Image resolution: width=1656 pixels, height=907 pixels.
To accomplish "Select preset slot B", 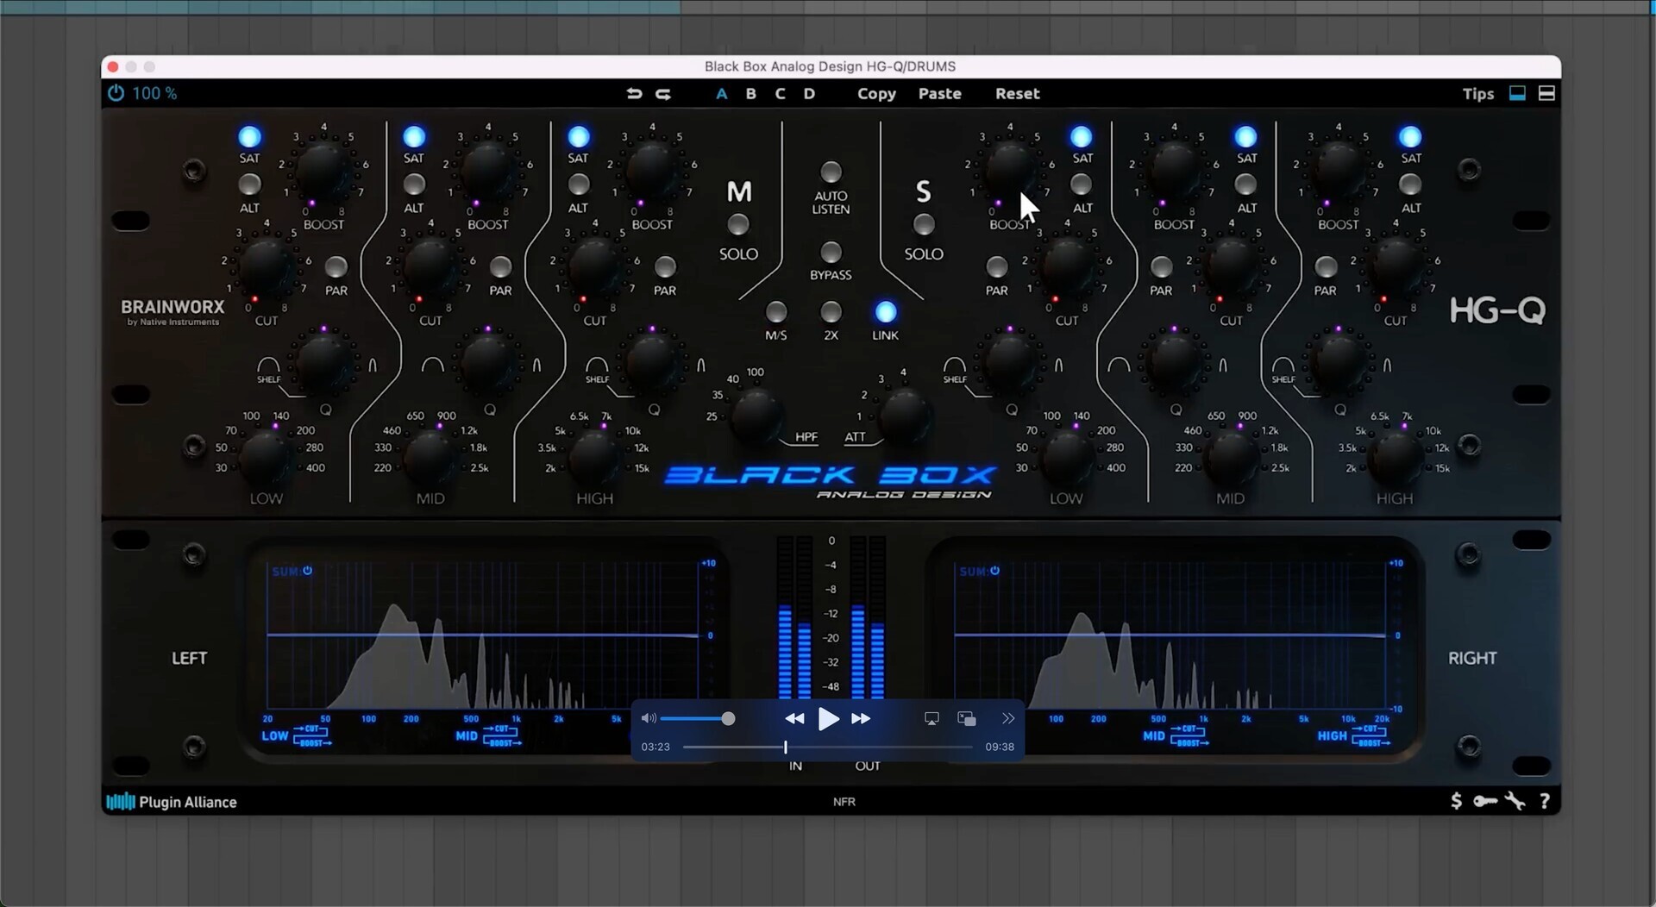I will [751, 93].
